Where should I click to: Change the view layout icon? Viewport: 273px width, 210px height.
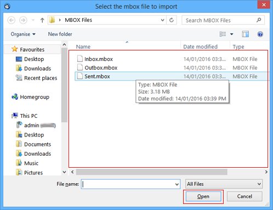click(223, 34)
